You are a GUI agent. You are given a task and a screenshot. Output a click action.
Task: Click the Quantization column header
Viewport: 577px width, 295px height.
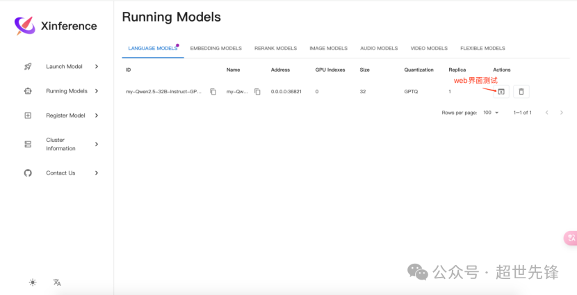click(x=418, y=70)
